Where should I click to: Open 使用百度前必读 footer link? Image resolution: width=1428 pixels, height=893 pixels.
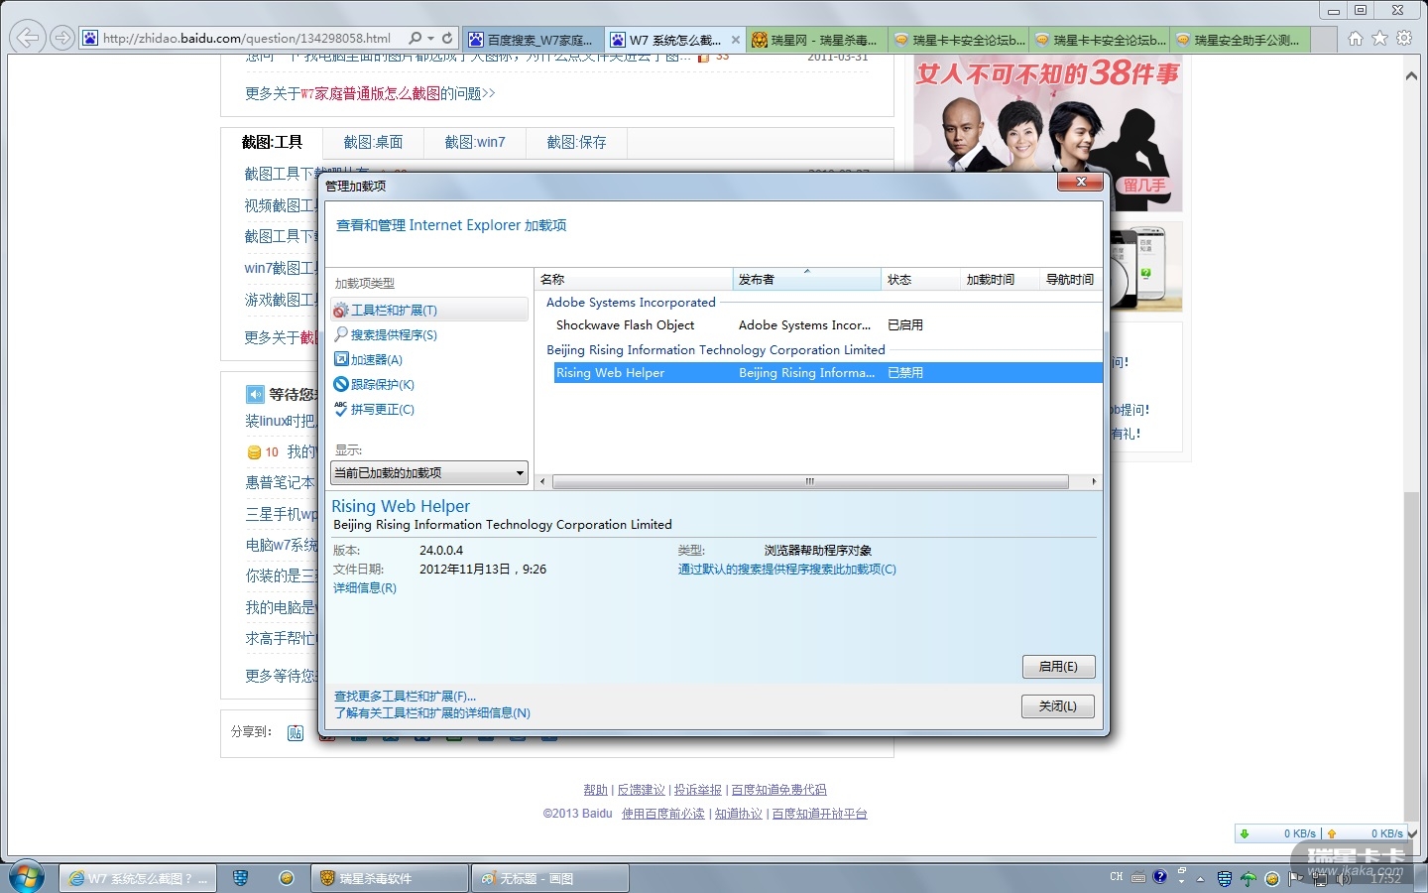click(x=662, y=814)
